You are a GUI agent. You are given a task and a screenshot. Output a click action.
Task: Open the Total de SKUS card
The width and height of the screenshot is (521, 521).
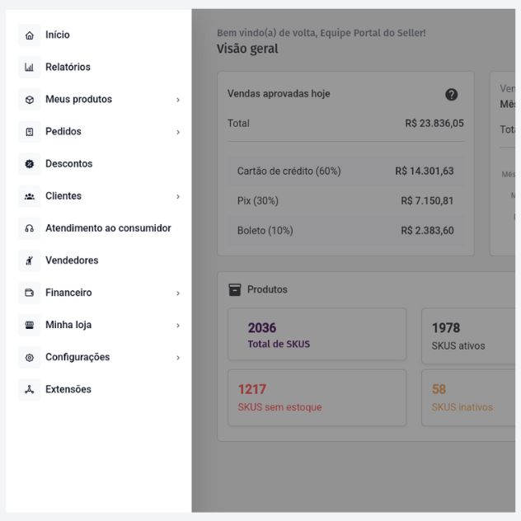click(317, 335)
